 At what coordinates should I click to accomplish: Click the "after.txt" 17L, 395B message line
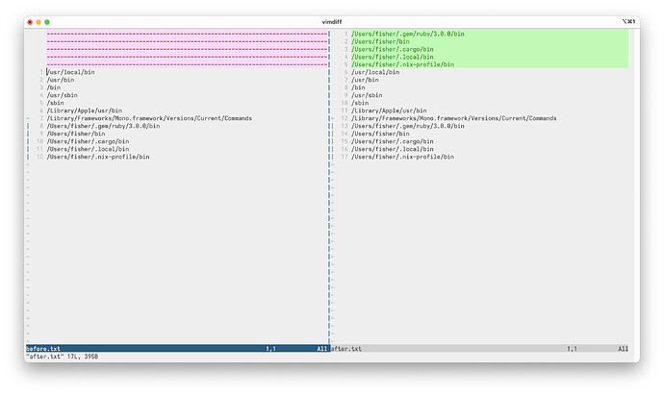pyautogui.click(x=62, y=357)
